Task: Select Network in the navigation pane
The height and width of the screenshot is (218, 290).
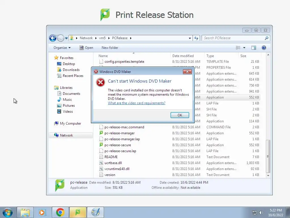Action: (71, 135)
